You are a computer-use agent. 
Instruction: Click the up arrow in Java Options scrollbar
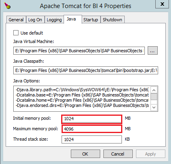154,90
